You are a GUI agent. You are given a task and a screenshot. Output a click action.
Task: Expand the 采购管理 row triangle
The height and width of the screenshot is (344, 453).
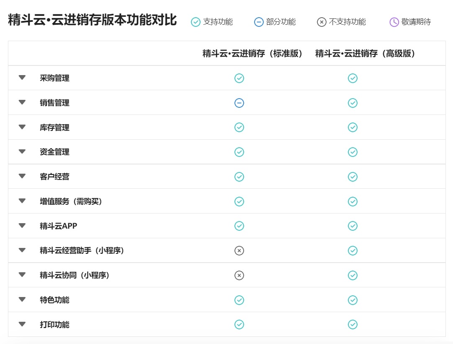22,78
